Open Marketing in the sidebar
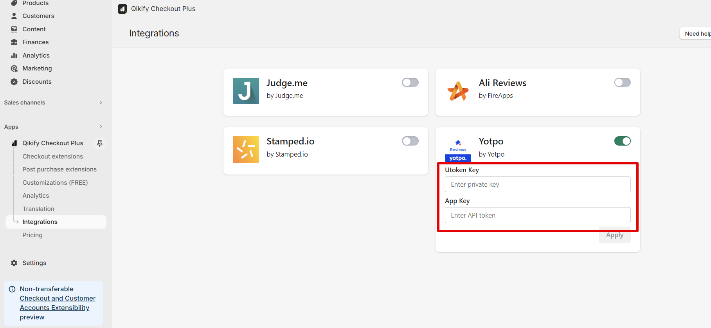The height and width of the screenshot is (328, 711). pyautogui.click(x=37, y=68)
